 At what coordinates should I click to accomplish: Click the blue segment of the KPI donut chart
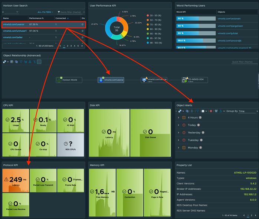point(108,27)
